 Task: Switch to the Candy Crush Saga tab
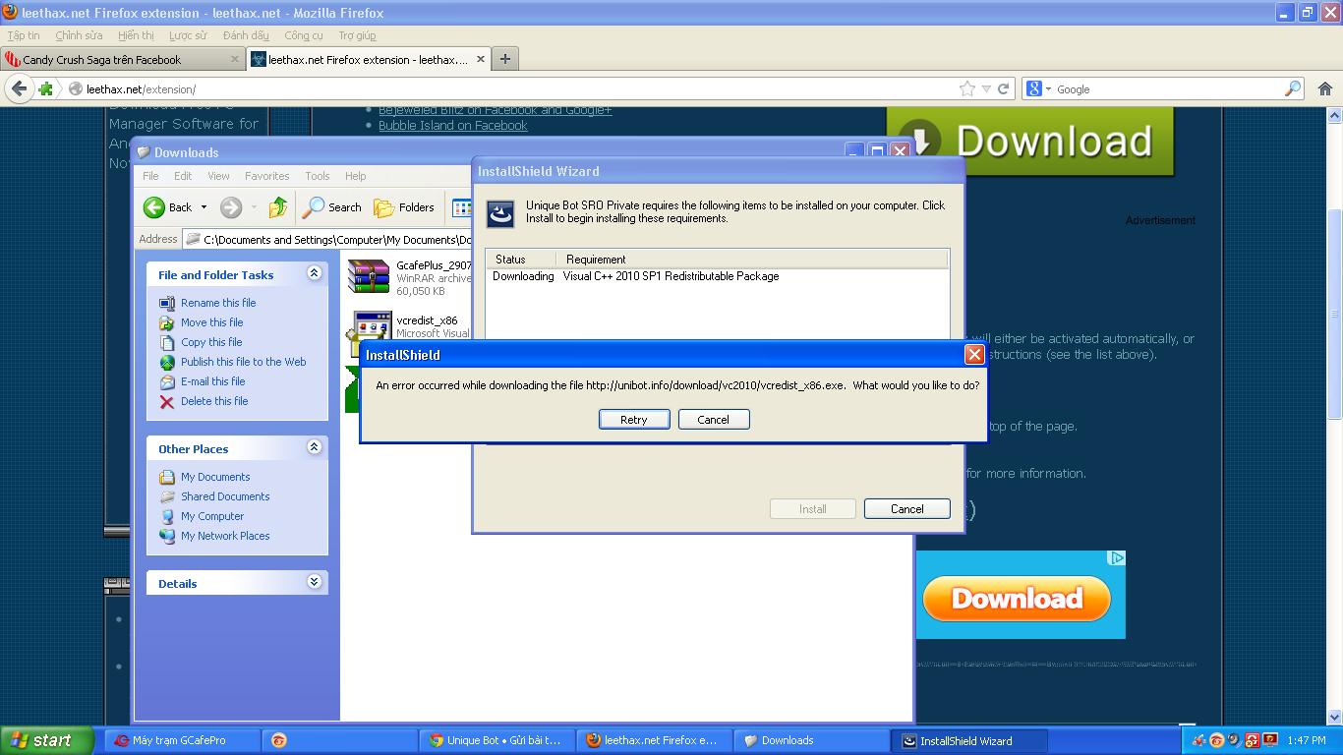(123, 60)
